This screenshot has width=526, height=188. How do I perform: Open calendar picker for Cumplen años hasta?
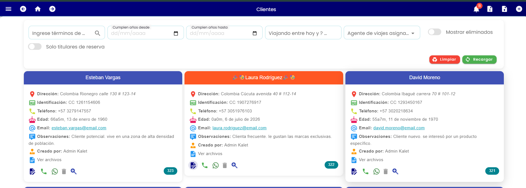tap(255, 34)
